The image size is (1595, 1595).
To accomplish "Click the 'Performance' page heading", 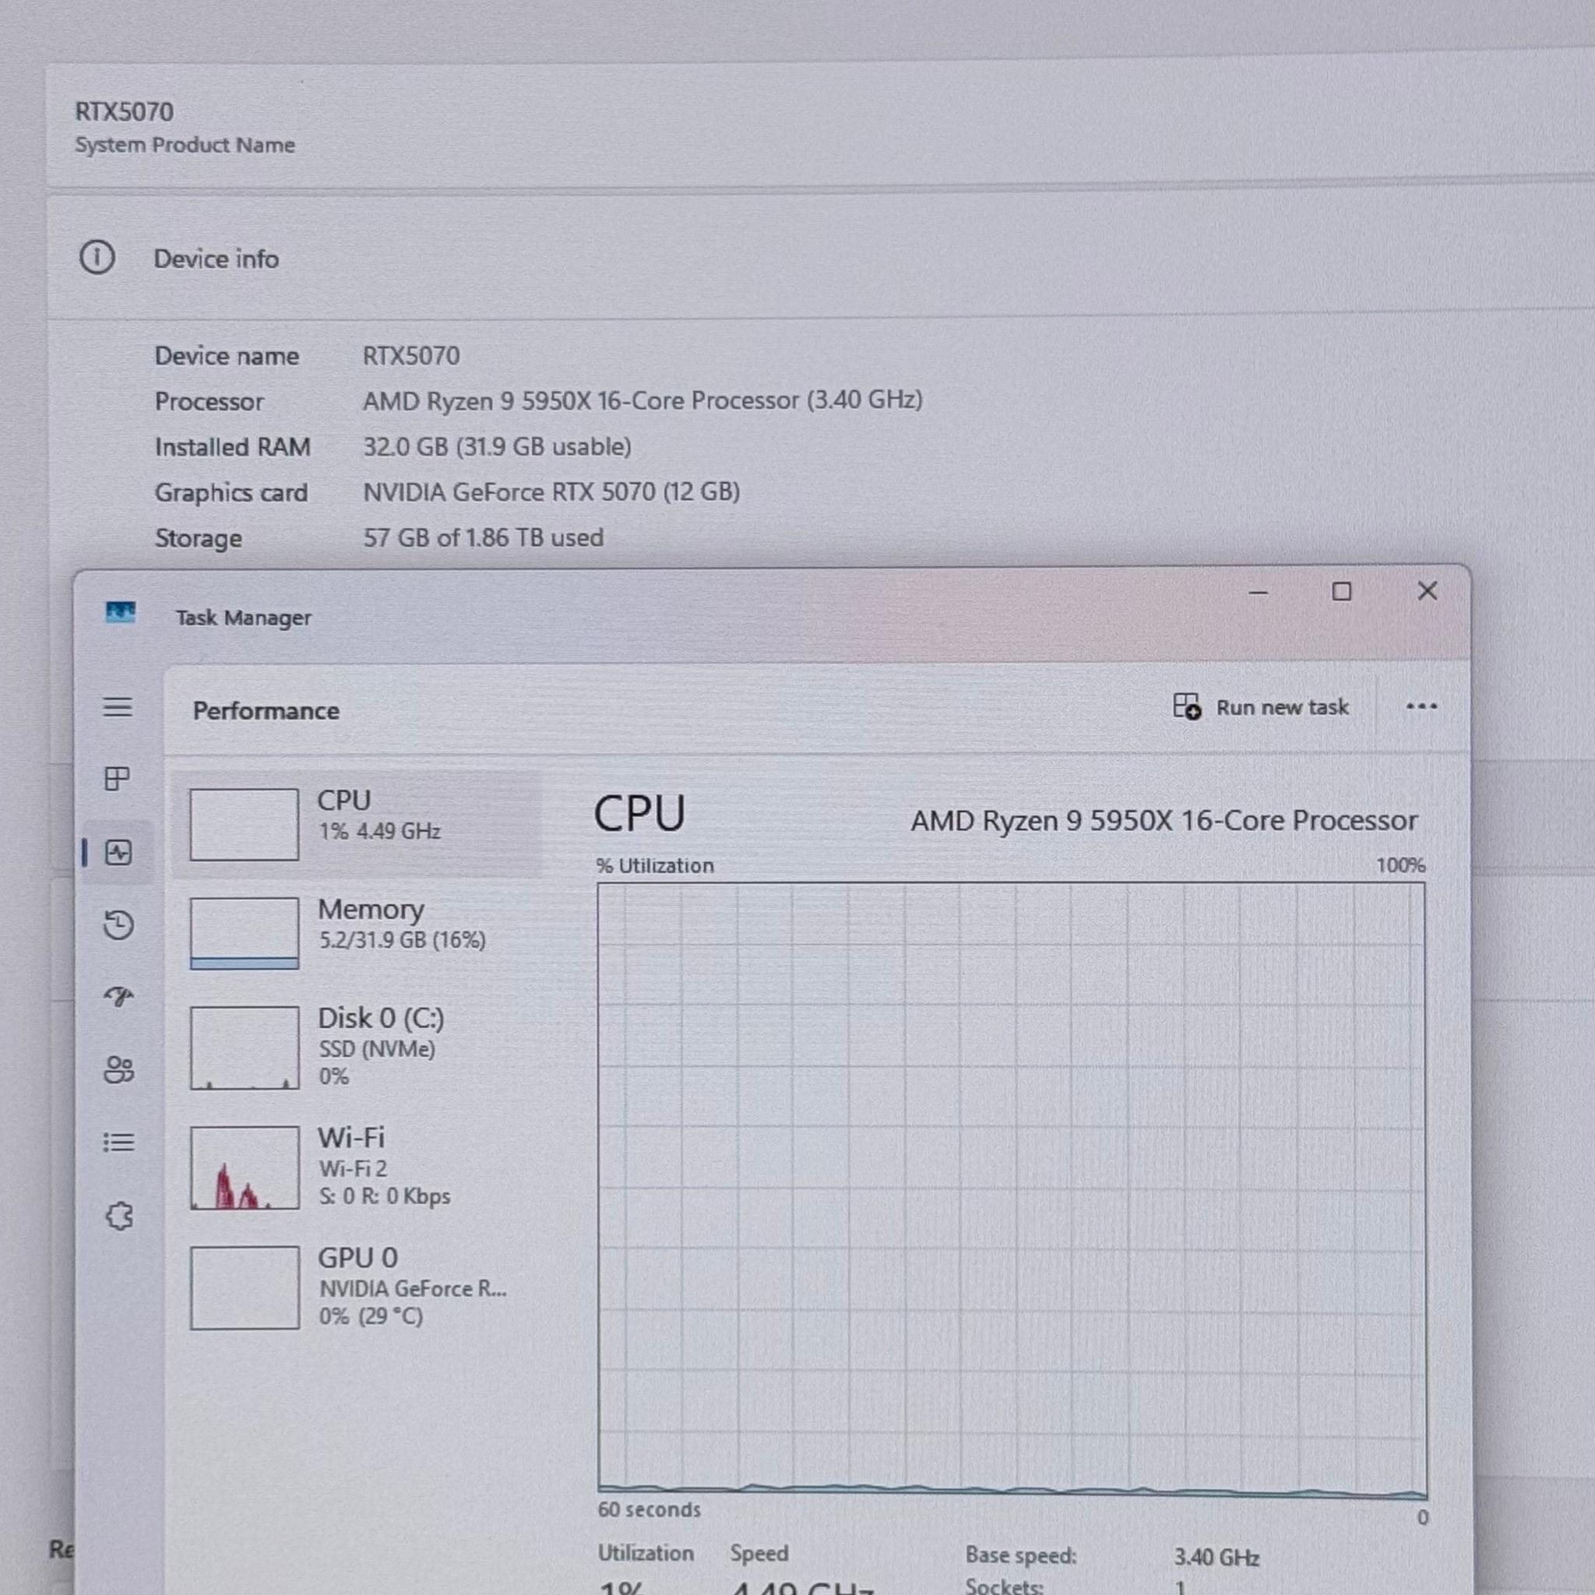I will click(x=266, y=711).
